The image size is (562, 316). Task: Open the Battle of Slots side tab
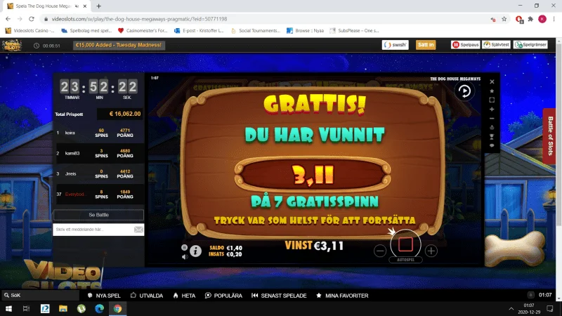pyautogui.click(x=551, y=136)
